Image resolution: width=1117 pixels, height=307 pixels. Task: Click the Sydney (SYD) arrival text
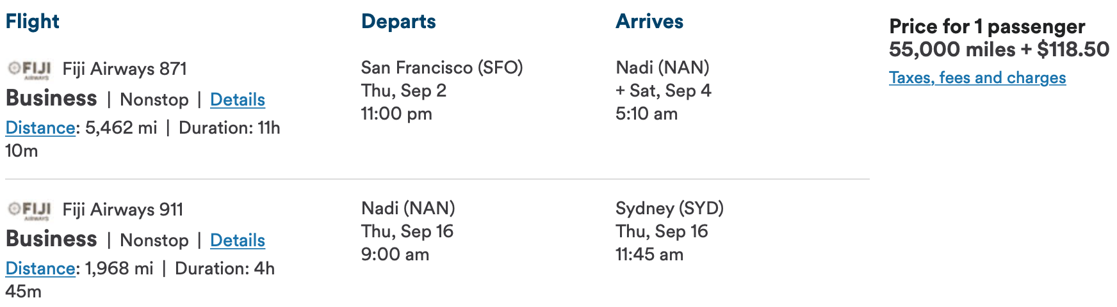669,209
